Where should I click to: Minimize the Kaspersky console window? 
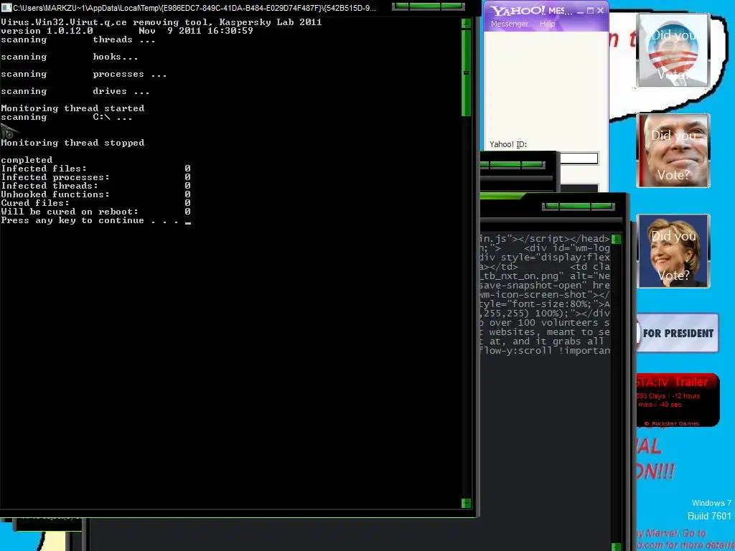401,6
